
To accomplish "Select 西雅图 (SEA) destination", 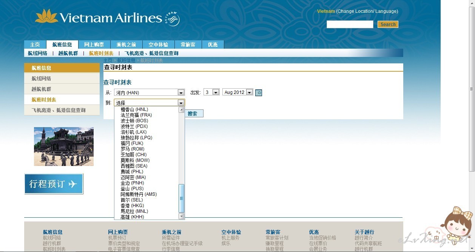I will tap(134, 166).
